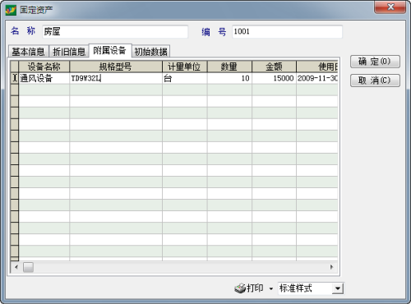Click the 设备名称 column header
411x304 pixels.
(x=44, y=67)
